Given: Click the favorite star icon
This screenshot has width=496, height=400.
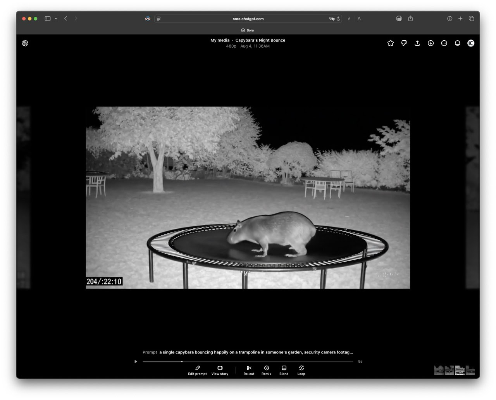Looking at the screenshot, I should (391, 43).
